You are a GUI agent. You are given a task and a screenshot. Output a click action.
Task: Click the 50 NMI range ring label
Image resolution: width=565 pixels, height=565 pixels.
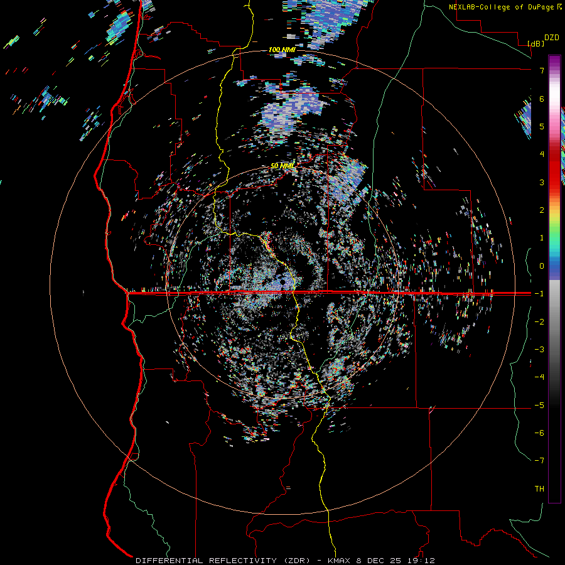[282, 166]
